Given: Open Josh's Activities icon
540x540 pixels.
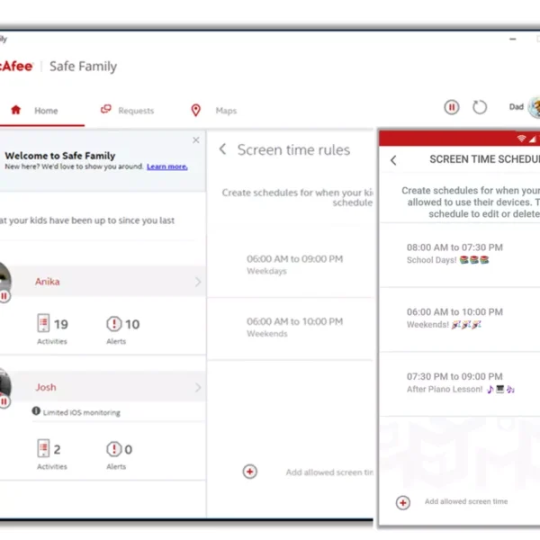Looking at the screenshot, I should [42, 448].
